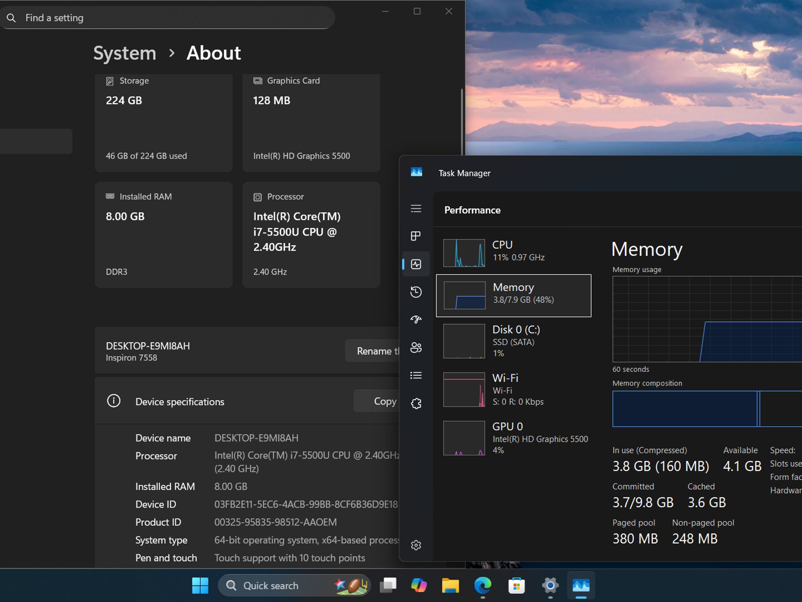The height and width of the screenshot is (602, 802).
Task: Click the Committed 3.7/9.8 GB value
Action: [x=643, y=502]
